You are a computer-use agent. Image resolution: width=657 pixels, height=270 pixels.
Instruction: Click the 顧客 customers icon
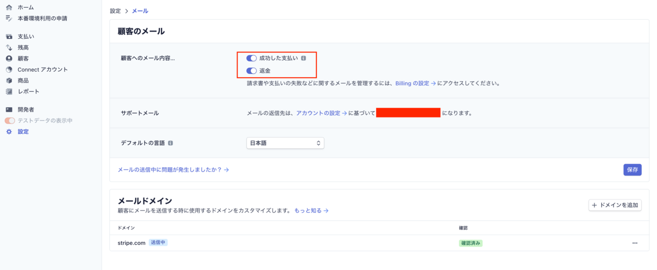(x=9, y=58)
